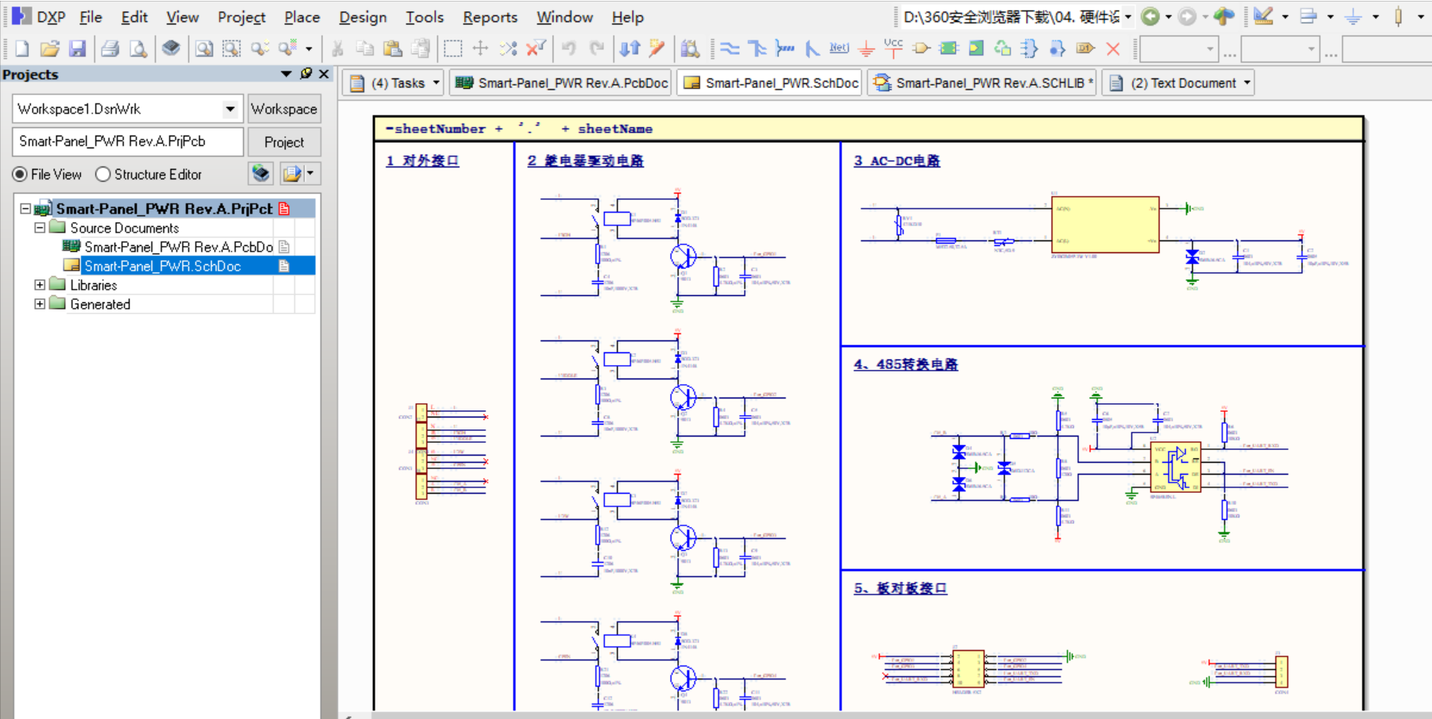The width and height of the screenshot is (1432, 719).
Task: Open the File menu
Action: click(90, 17)
